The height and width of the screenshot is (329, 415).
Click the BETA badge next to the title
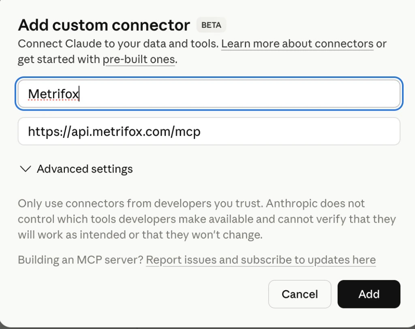(x=211, y=25)
